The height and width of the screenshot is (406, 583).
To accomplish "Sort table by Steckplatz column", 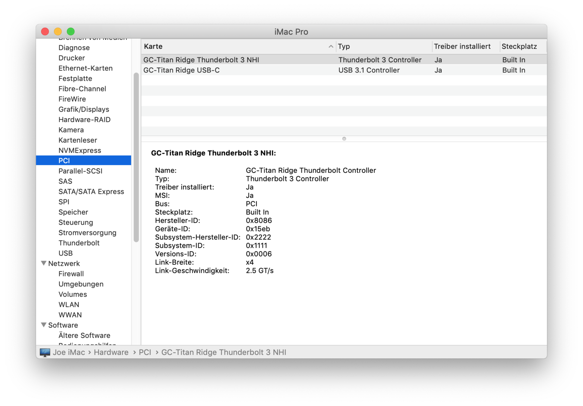I will [523, 47].
